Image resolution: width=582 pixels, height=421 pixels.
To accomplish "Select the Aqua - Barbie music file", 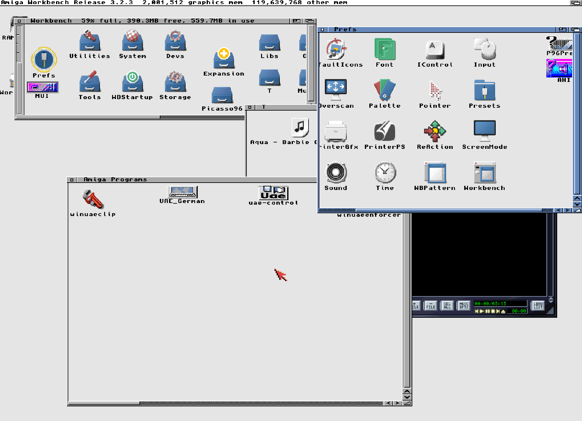I will click(300, 127).
